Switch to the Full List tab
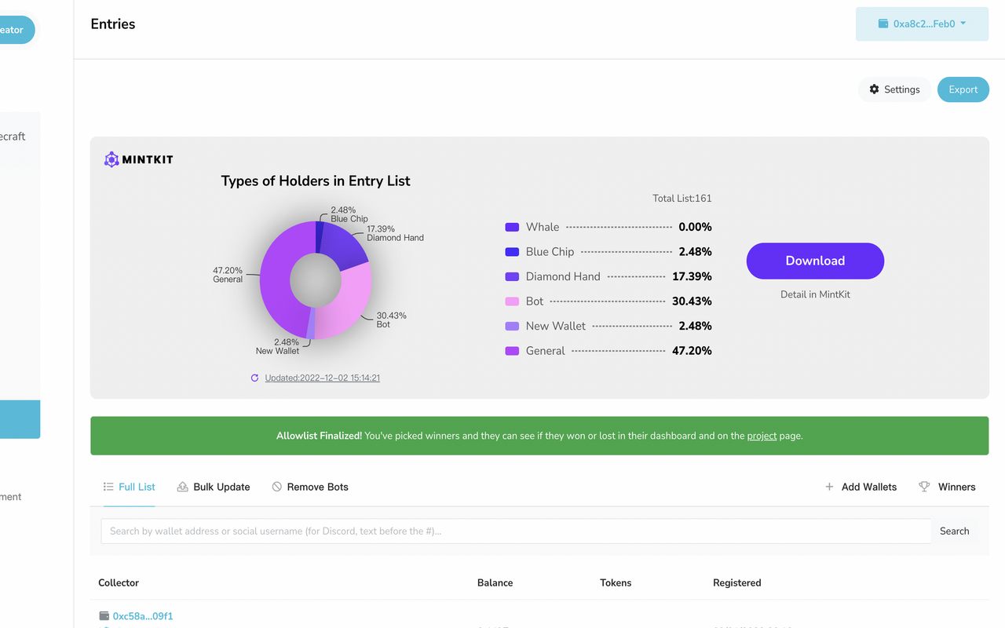This screenshot has height=628, width=1005. [x=130, y=487]
